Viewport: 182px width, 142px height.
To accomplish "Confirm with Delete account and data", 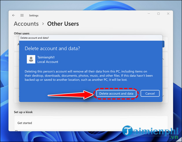I will [116, 94].
